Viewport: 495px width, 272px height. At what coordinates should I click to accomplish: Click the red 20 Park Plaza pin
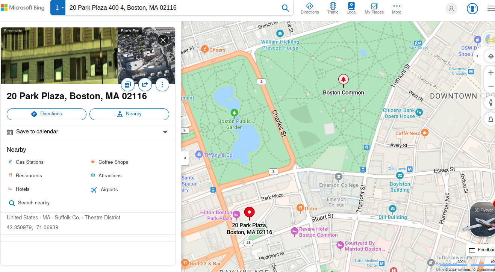click(249, 213)
